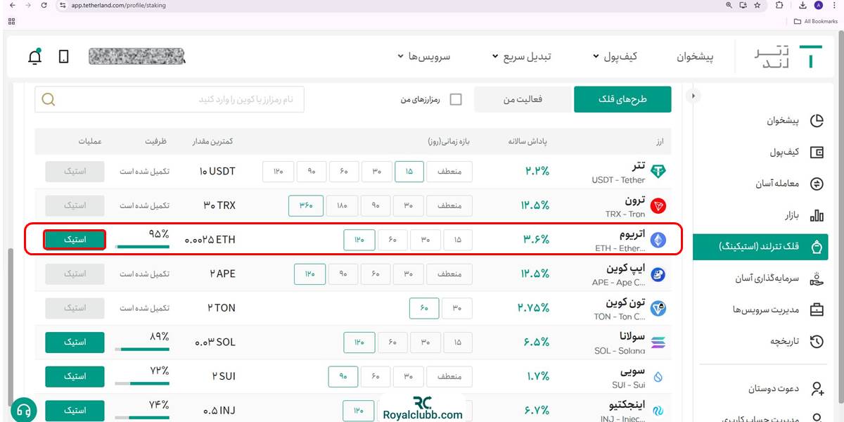Click the mobile phone icon in the header
The height and width of the screenshot is (422, 844).
pos(64,57)
